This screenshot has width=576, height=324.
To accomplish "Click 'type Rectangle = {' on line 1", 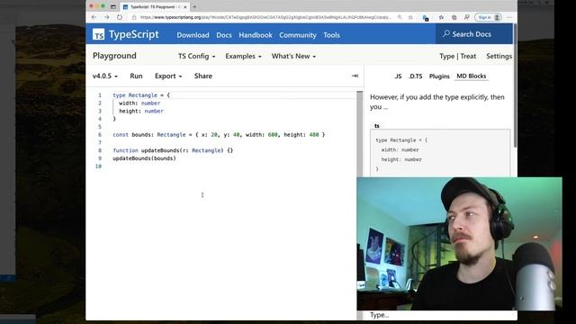I will click(141, 95).
